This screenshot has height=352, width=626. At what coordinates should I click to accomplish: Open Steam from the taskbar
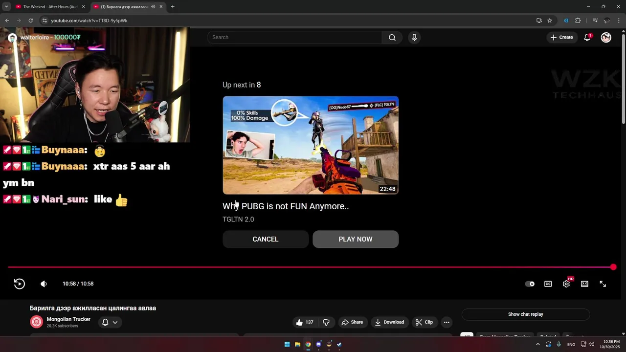[339, 345]
